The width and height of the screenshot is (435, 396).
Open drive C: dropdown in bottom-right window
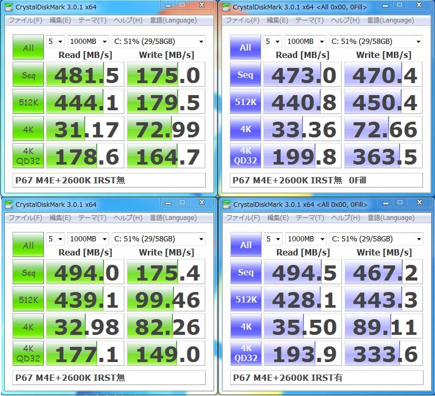tap(377, 239)
